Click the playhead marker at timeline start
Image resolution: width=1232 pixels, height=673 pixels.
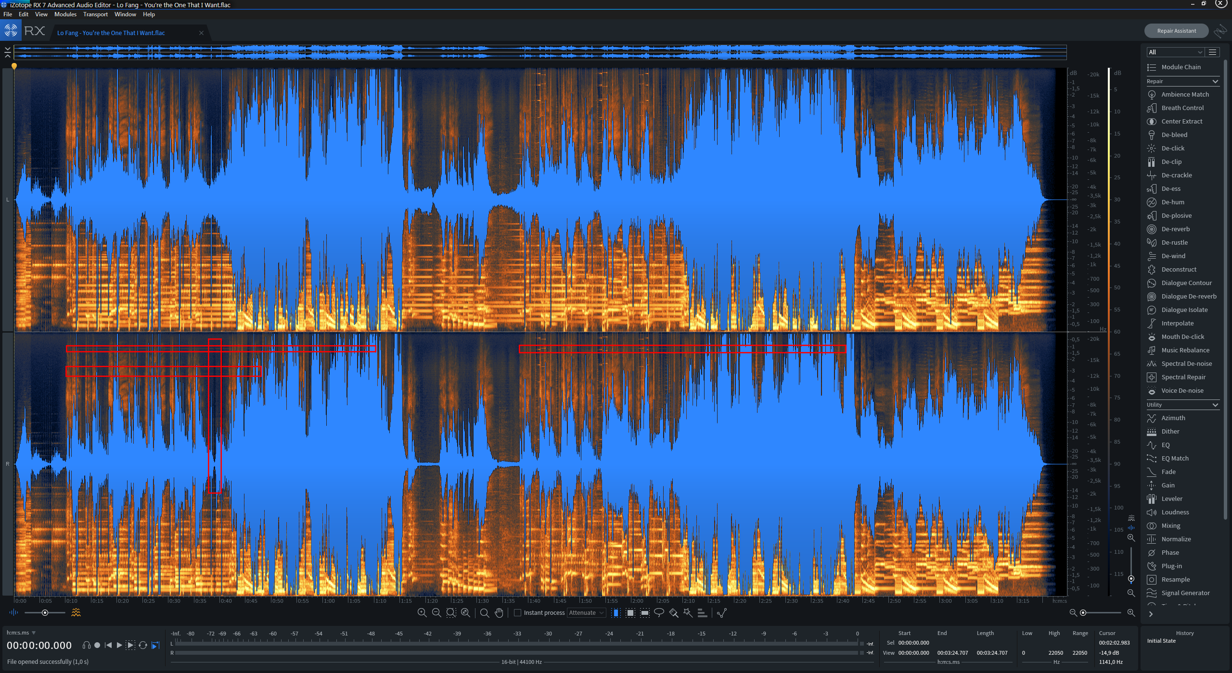coord(14,66)
